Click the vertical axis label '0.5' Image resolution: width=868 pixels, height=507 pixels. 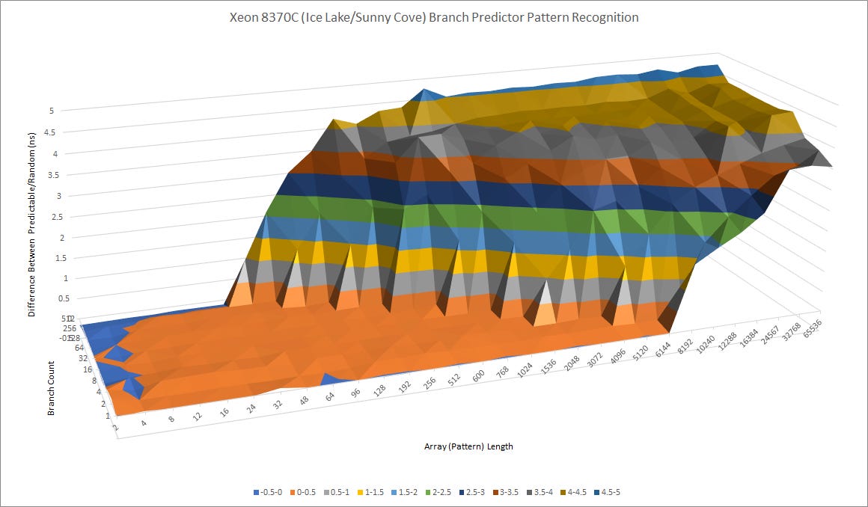(x=64, y=298)
